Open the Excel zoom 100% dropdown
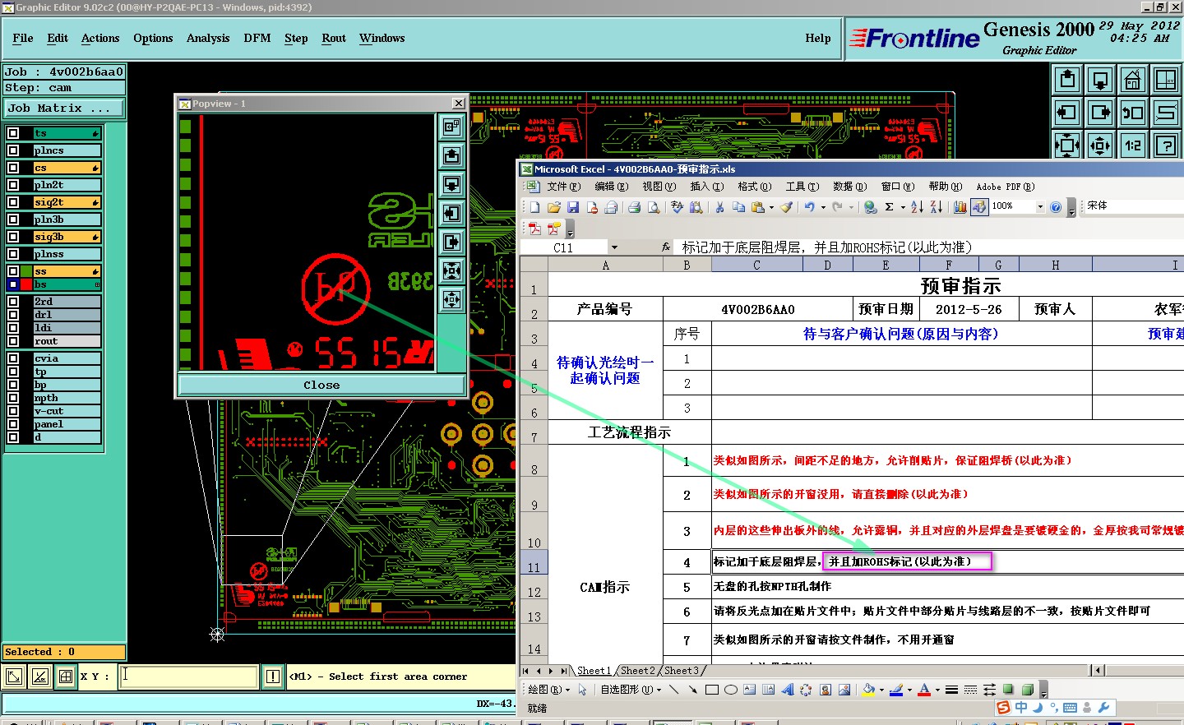Viewport: 1184px width, 725px height. (1040, 207)
